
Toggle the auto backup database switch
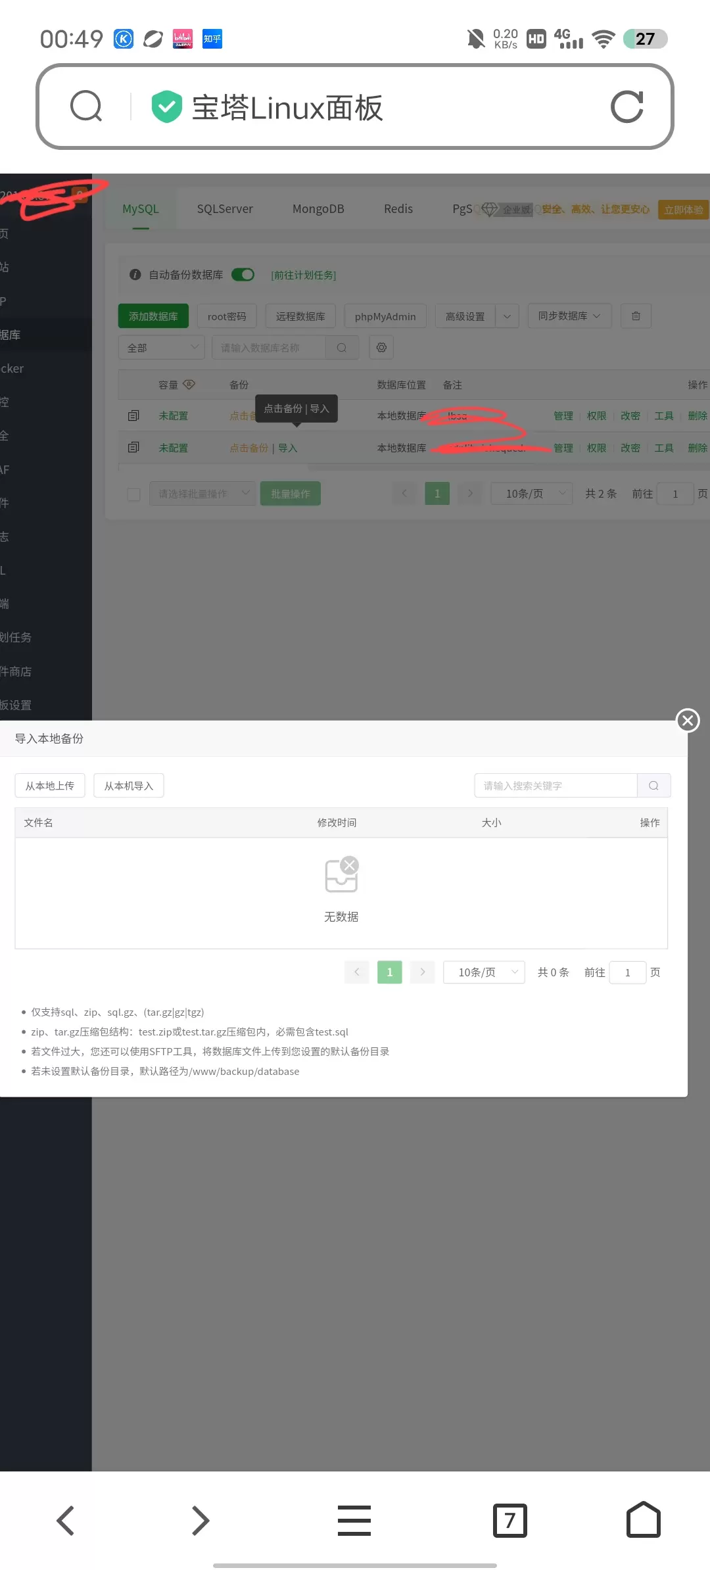pos(243,275)
